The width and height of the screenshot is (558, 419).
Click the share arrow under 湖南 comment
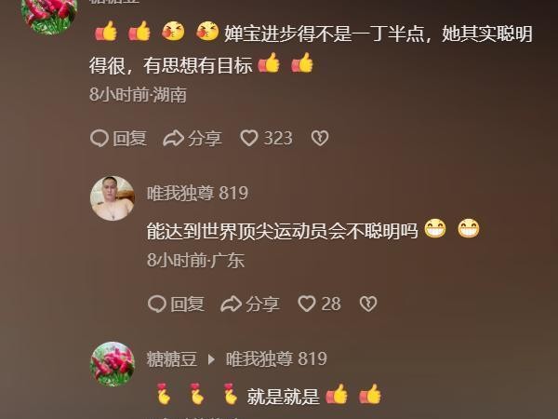click(x=173, y=138)
